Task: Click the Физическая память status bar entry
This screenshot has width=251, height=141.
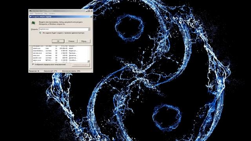Action: click(71, 71)
